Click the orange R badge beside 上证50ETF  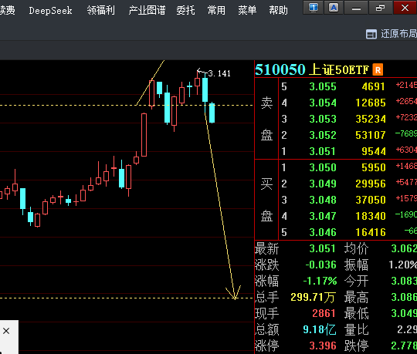point(378,70)
